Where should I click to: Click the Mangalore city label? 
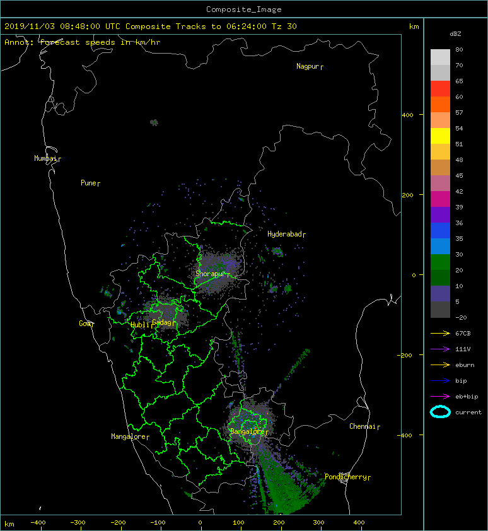click(130, 436)
